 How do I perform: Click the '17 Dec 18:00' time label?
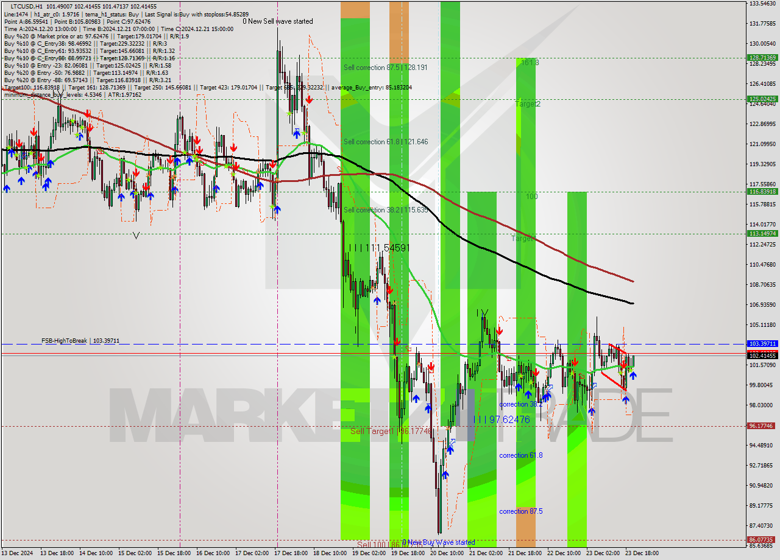tap(291, 553)
